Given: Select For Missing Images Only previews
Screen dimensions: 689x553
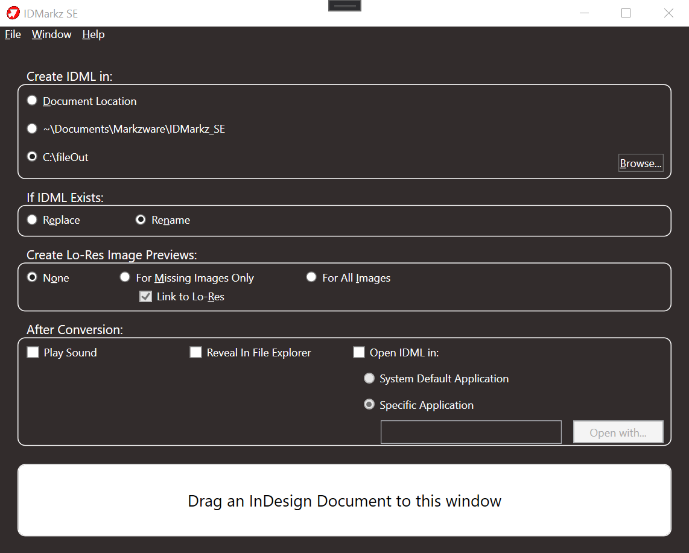Looking at the screenshot, I should click(125, 277).
